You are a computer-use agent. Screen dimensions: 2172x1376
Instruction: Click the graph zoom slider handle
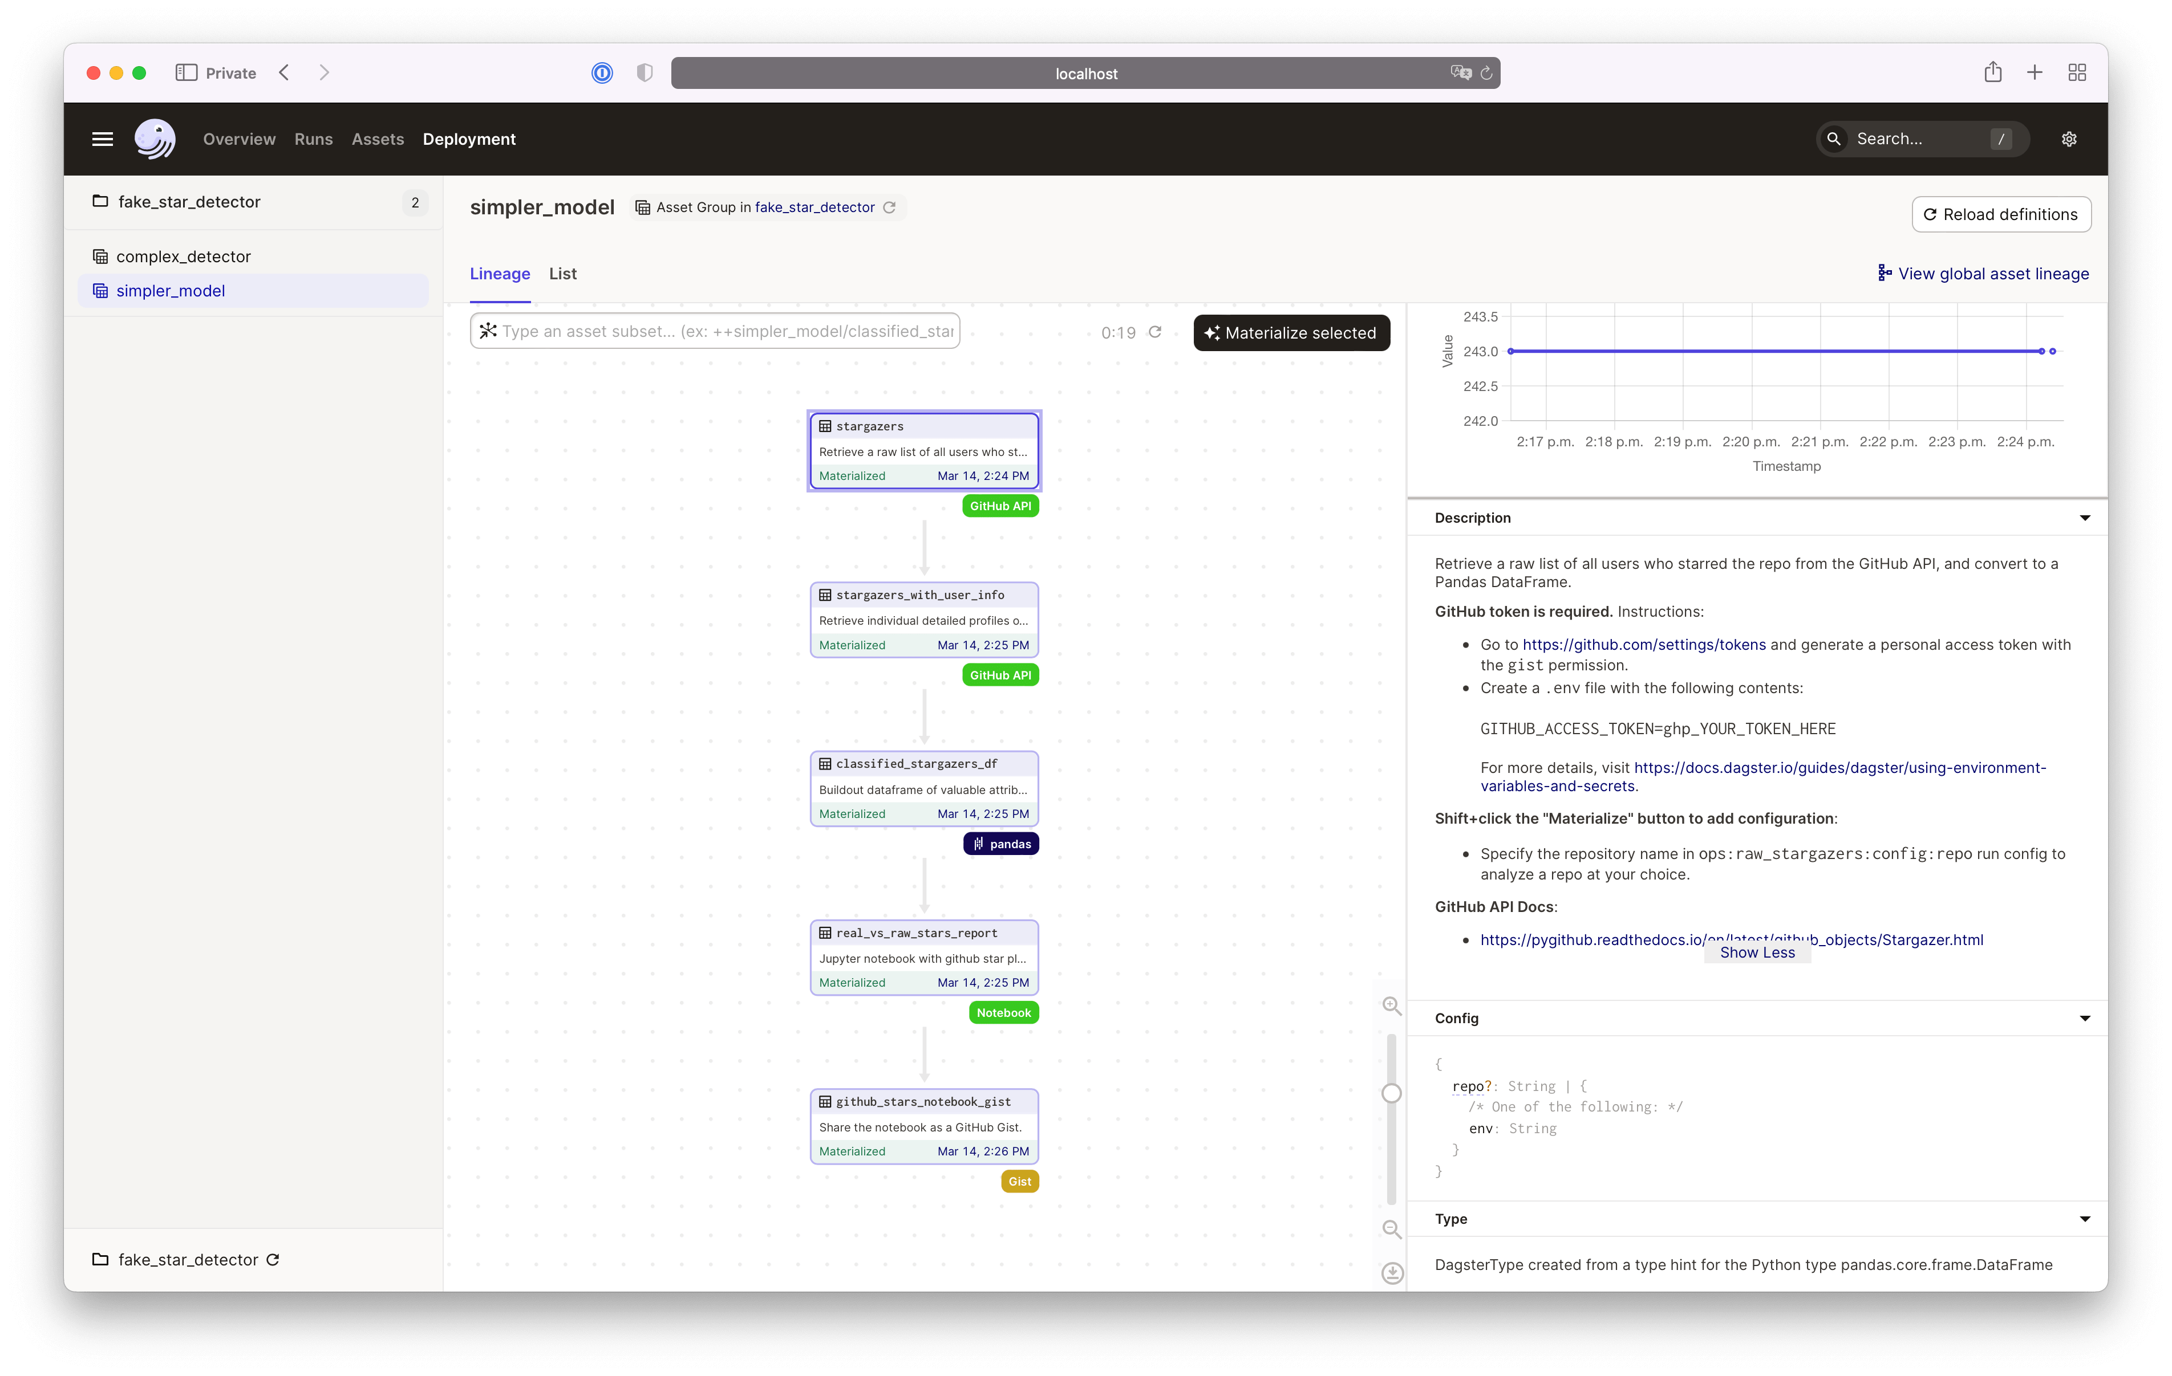(1392, 1093)
